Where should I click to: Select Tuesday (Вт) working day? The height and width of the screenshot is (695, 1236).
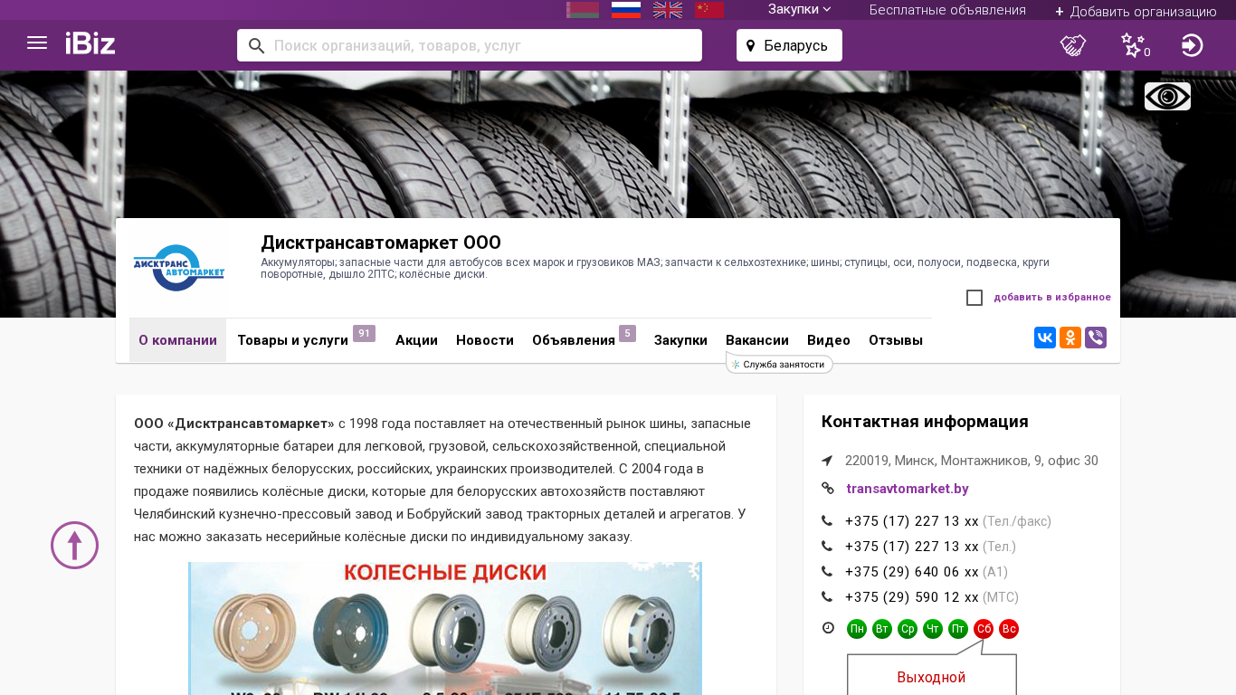[x=882, y=629]
